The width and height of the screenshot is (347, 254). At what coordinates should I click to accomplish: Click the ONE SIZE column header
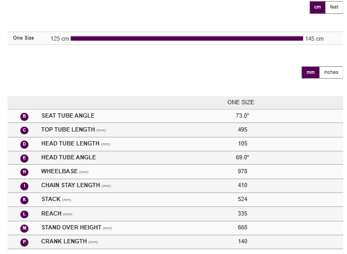click(240, 102)
